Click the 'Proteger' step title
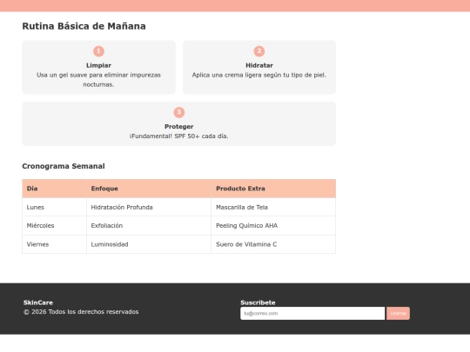This screenshot has width=470, height=352. pos(179,127)
